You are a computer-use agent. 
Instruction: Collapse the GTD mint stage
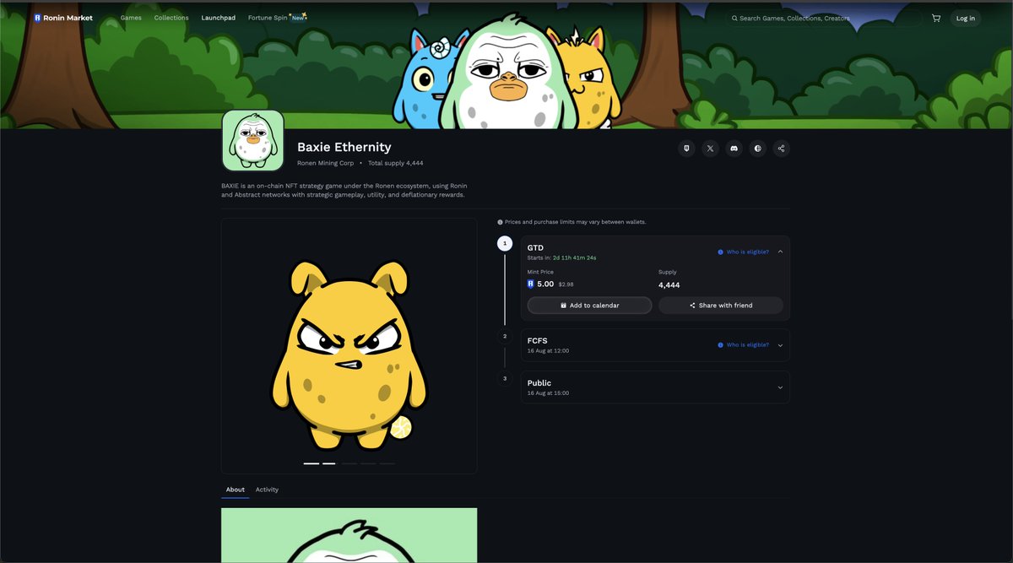point(780,252)
